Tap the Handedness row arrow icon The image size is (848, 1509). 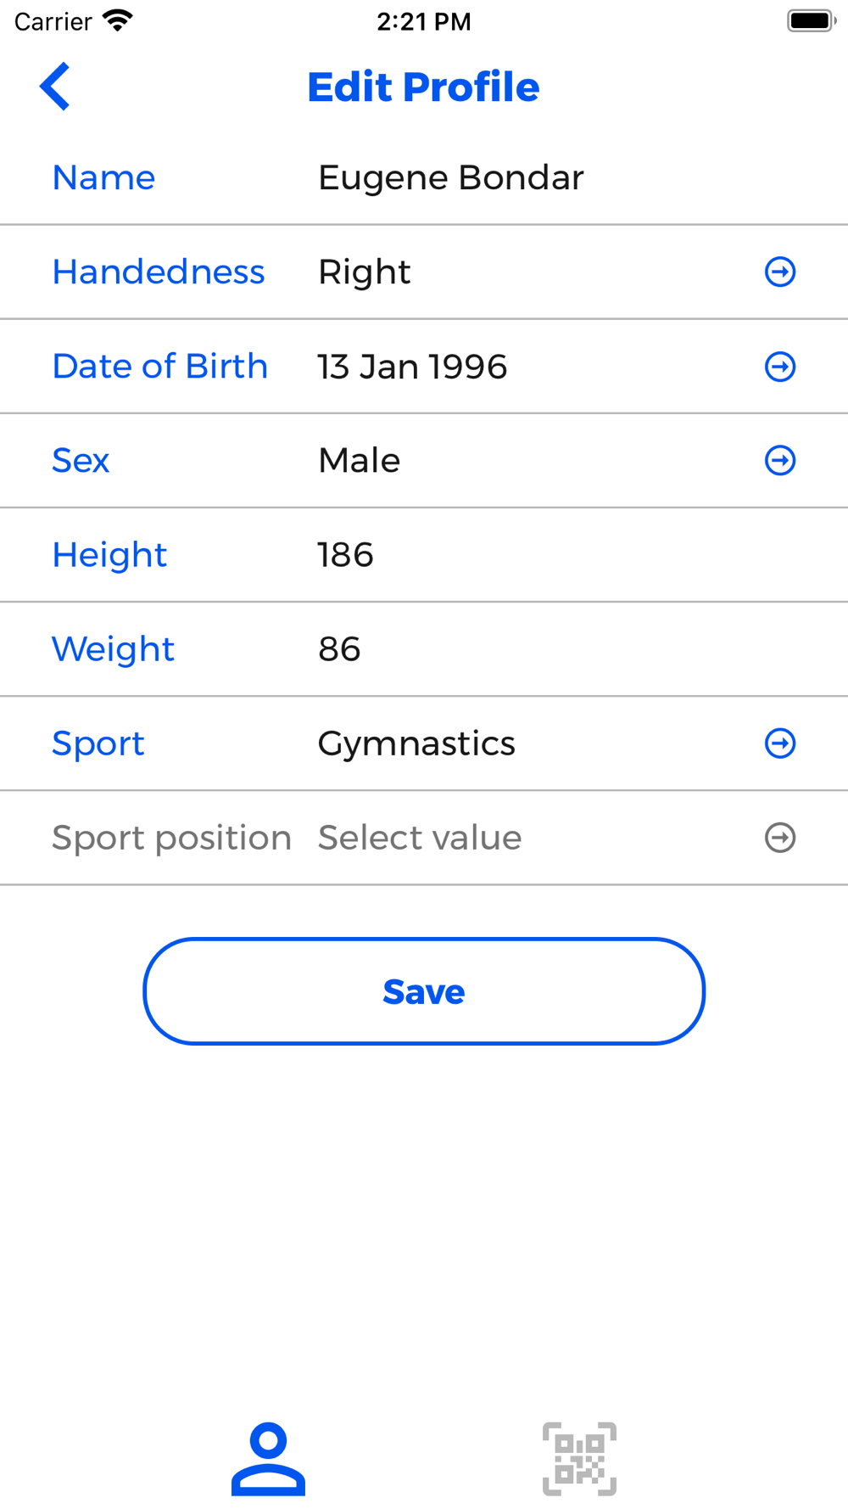(x=780, y=272)
